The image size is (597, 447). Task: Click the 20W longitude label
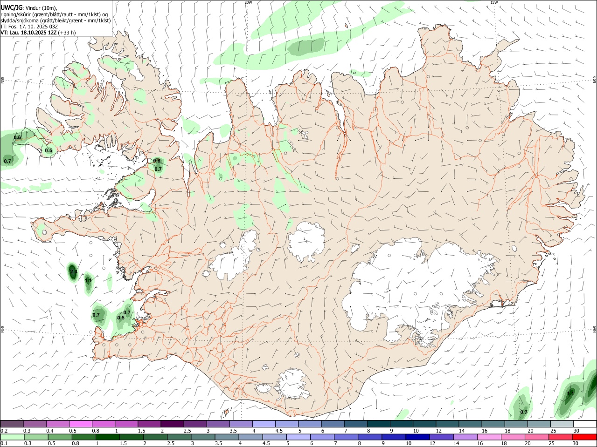tap(248, 2)
